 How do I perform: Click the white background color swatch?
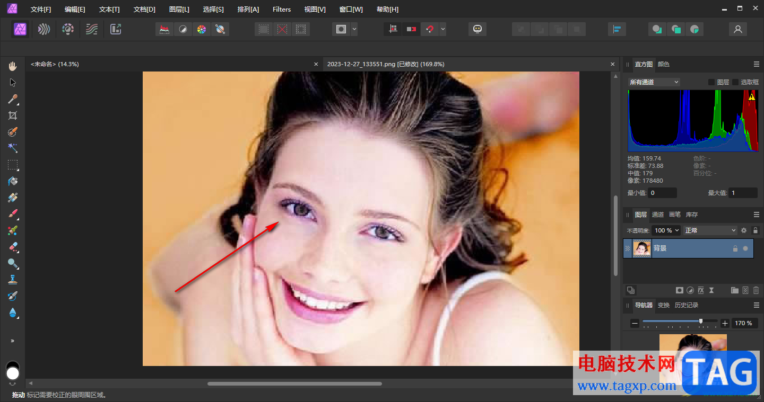click(13, 374)
